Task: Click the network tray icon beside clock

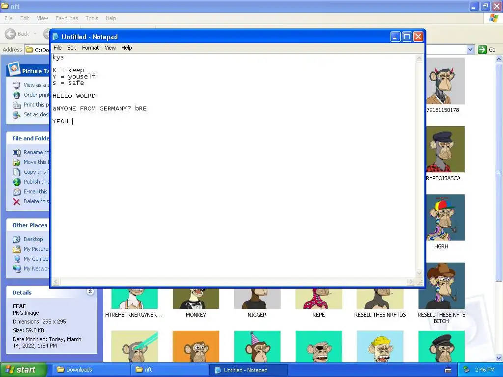Action: click(x=467, y=370)
